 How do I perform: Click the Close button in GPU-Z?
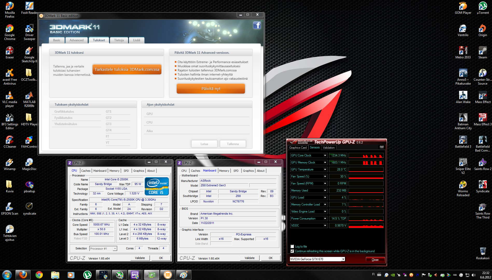[375, 259]
